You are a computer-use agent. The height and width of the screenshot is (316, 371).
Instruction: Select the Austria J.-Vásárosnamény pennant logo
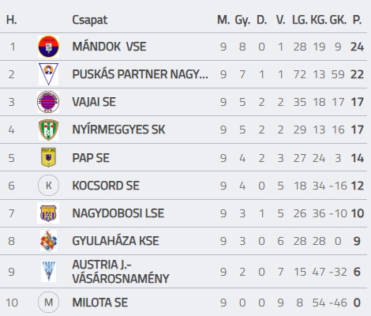48,271
